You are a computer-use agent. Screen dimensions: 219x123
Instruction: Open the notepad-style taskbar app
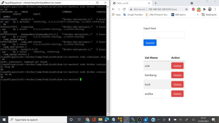pos(113,120)
